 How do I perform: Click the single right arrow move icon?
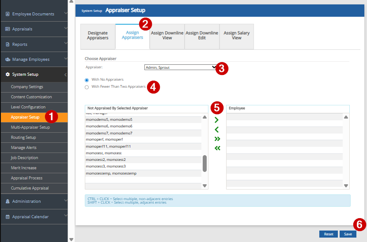coord(216,119)
